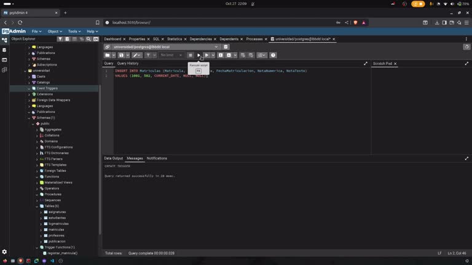Image resolution: width=472 pixels, height=265 pixels.
Task: Open the File menu
Action: [x=36, y=31]
